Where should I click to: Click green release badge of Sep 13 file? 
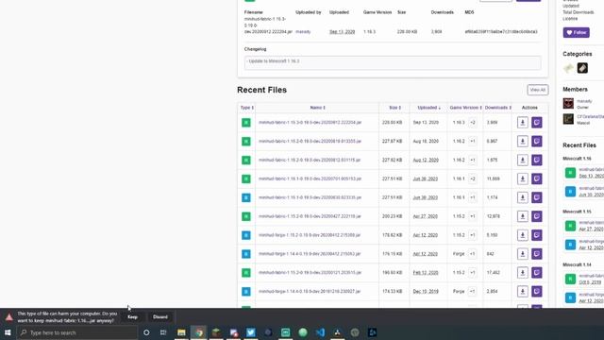click(x=246, y=123)
